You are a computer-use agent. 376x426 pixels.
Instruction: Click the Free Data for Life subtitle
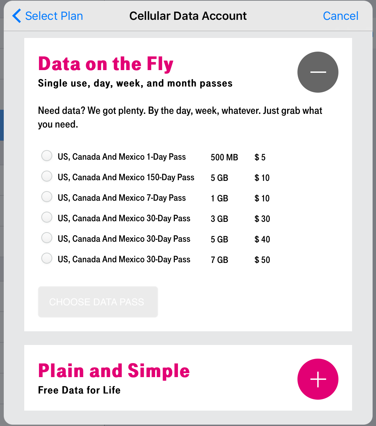pos(79,390)
